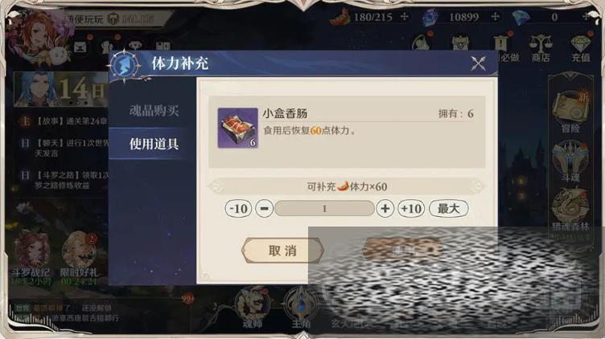The width and height of the screenshot is (605, 339).
Task: Click the quantity field showing 1
Action: (324, 209)
